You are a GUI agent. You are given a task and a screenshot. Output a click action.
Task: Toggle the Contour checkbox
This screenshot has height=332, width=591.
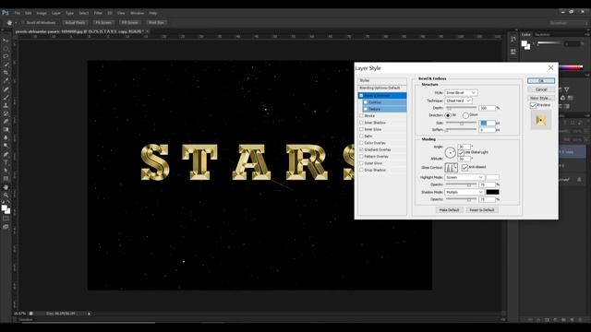[366, 102]
